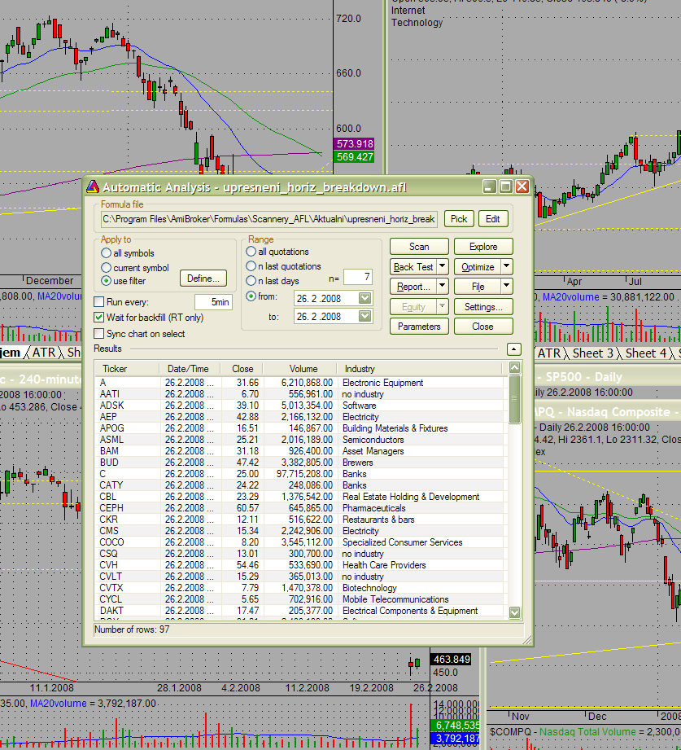
Task: Choose the all quotations range option
Action: pyautogui.click(x=251, y=251)
